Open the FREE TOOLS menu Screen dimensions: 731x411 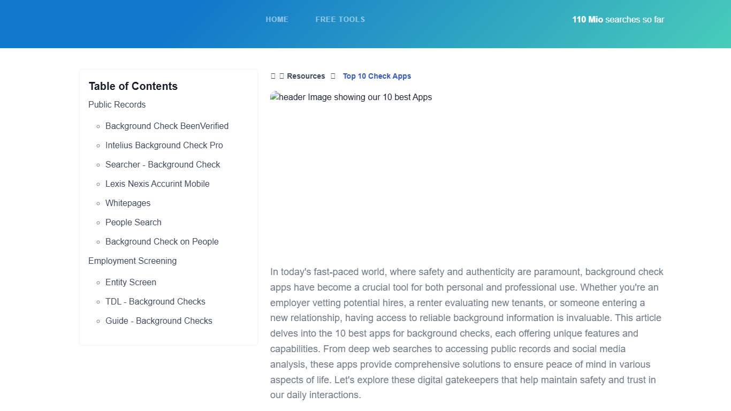coord(340,19)
